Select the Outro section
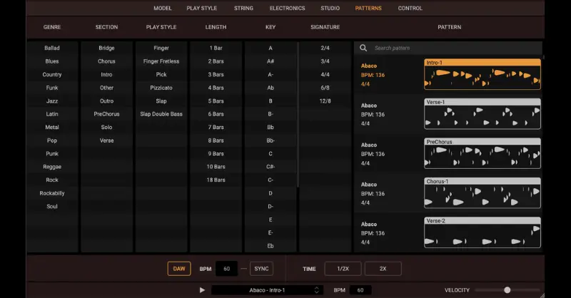 click(106, 101)
